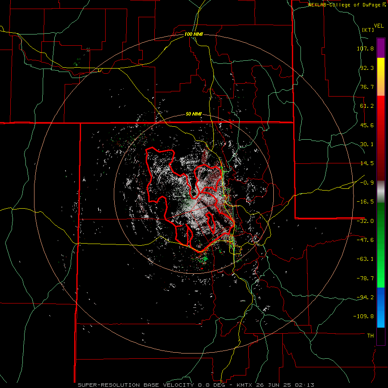Image resolution: width=388 pixels, height=388 pixels.
Task: Click the gray near-zero segment of color bar
Action: pyautogui.click(x=381, y=192)
